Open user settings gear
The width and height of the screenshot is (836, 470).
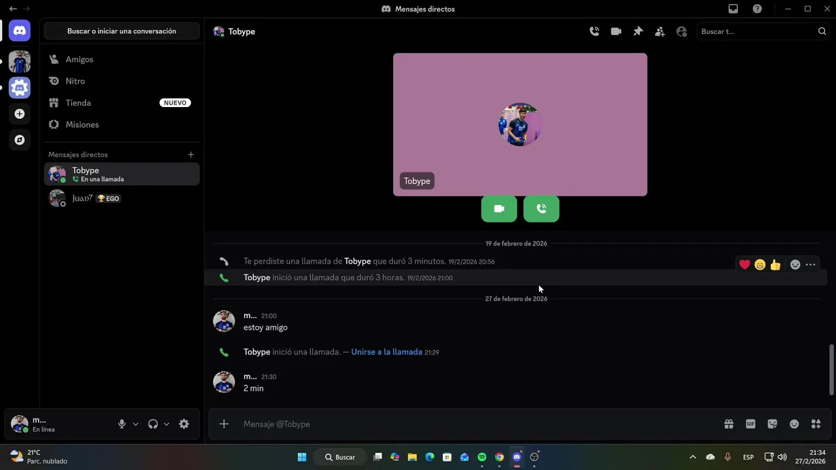[x=184, y=424]
